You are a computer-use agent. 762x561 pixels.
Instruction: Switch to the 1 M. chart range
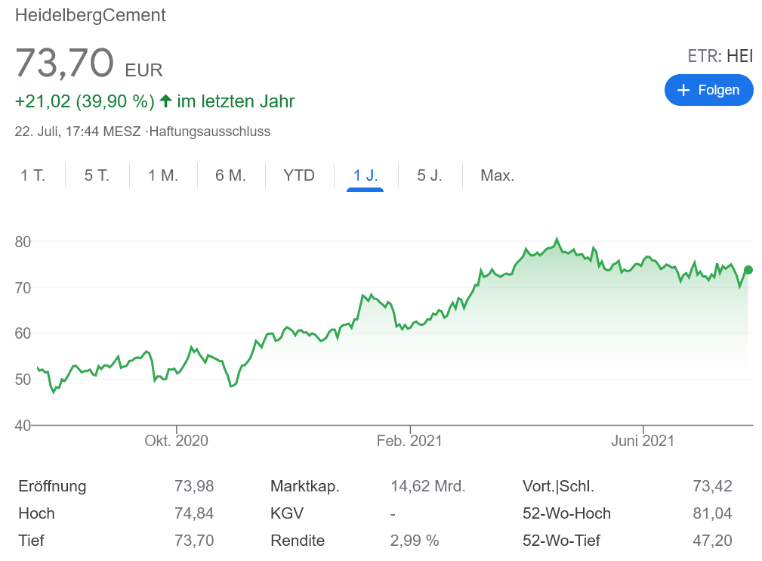coord(162,175)
